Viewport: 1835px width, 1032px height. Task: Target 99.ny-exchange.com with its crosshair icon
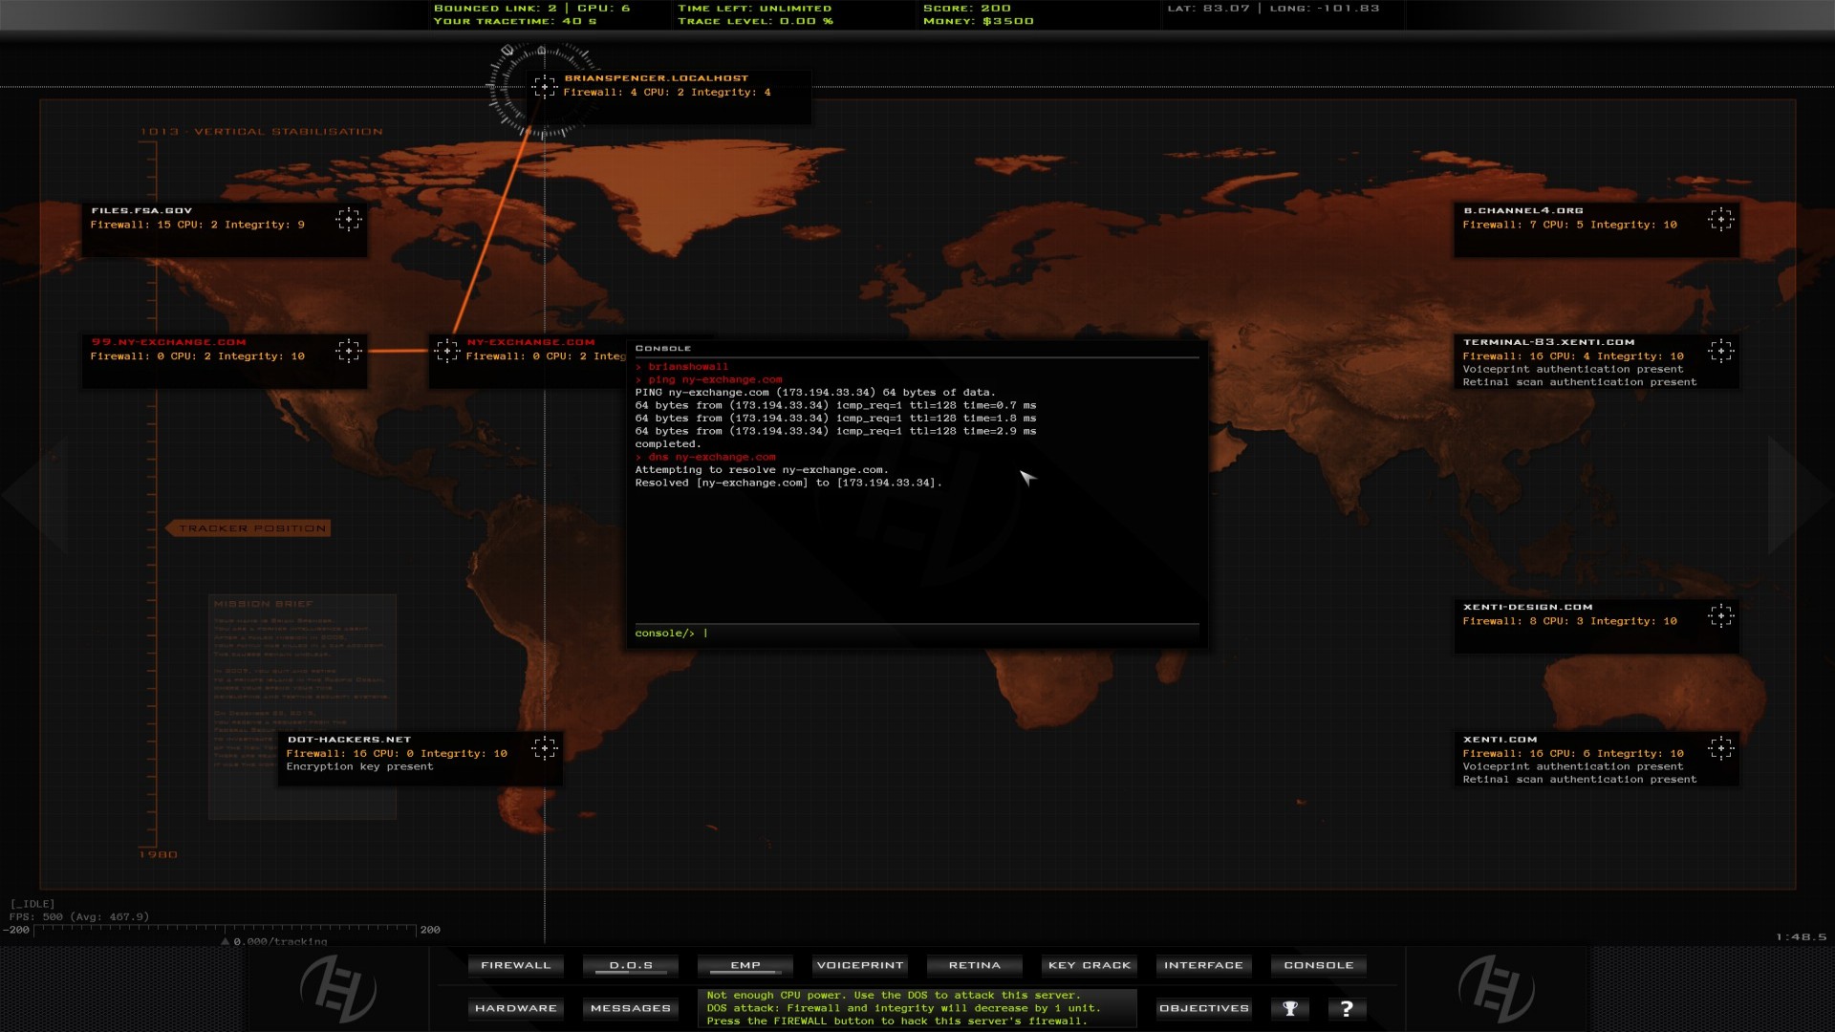pos(350,351)
